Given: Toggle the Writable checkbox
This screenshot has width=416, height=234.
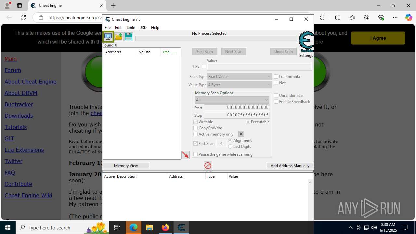Looking at the screenshot, I should (x=196, y=122).
